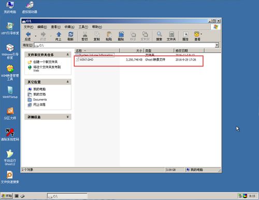Open the Properties toolbar icon
The image size is (259, 200).
coord(185,36)
